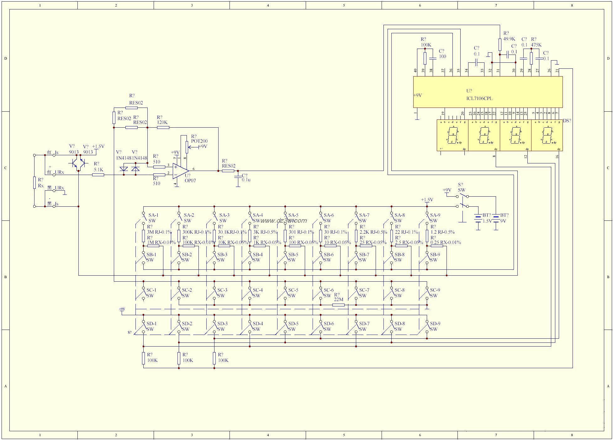613x440 pixels.
Task: Select the 9013 transistor pair symbol
Action: (x=78, y=163)
